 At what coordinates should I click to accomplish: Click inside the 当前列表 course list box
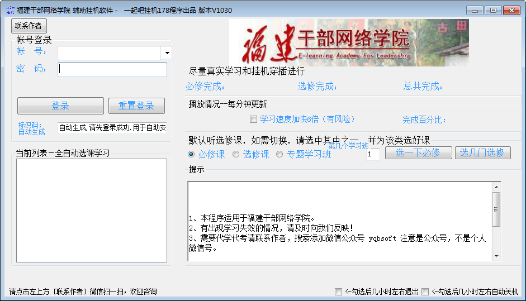click(92, 211)
